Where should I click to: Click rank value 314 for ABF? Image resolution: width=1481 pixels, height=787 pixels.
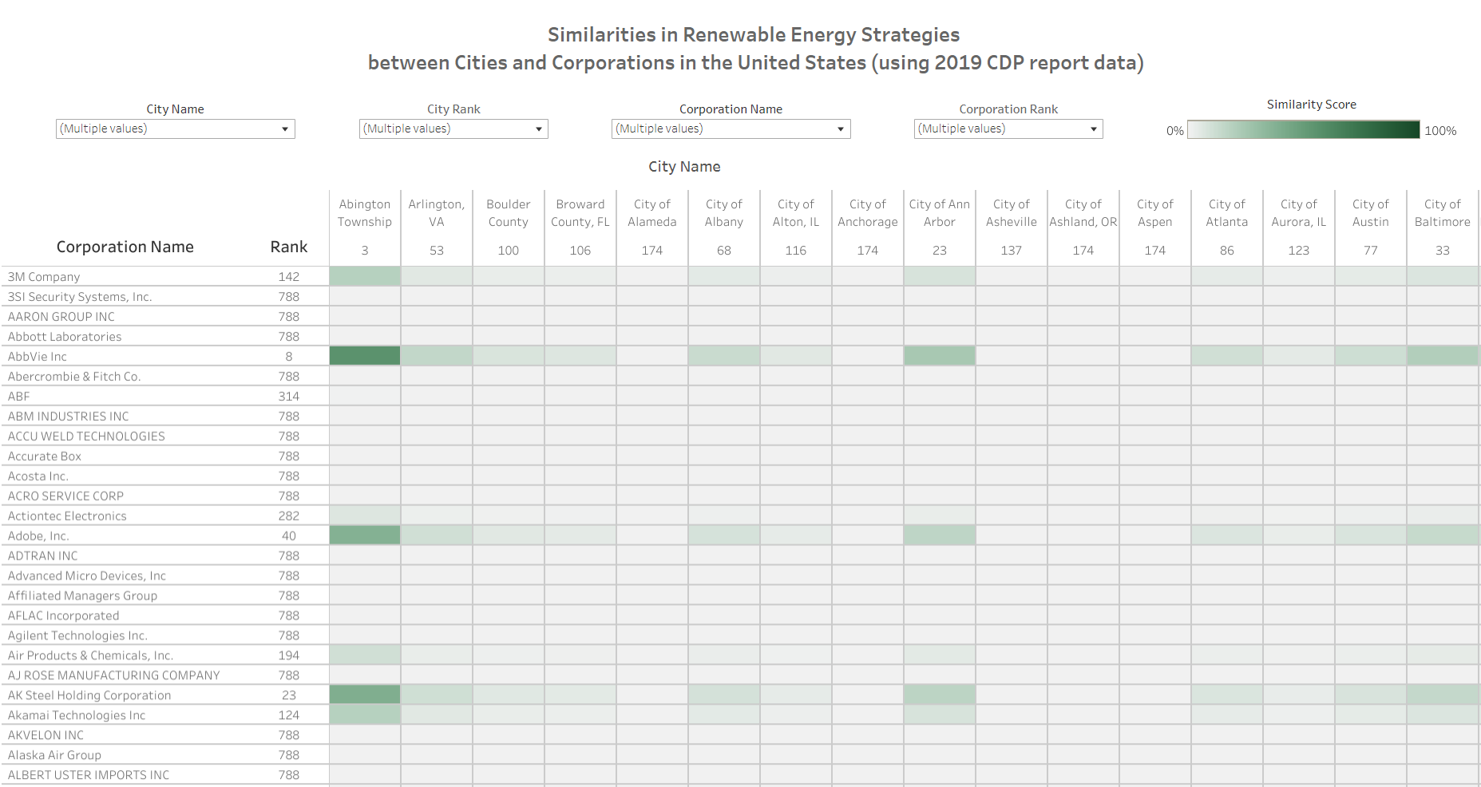click(289, 396)
